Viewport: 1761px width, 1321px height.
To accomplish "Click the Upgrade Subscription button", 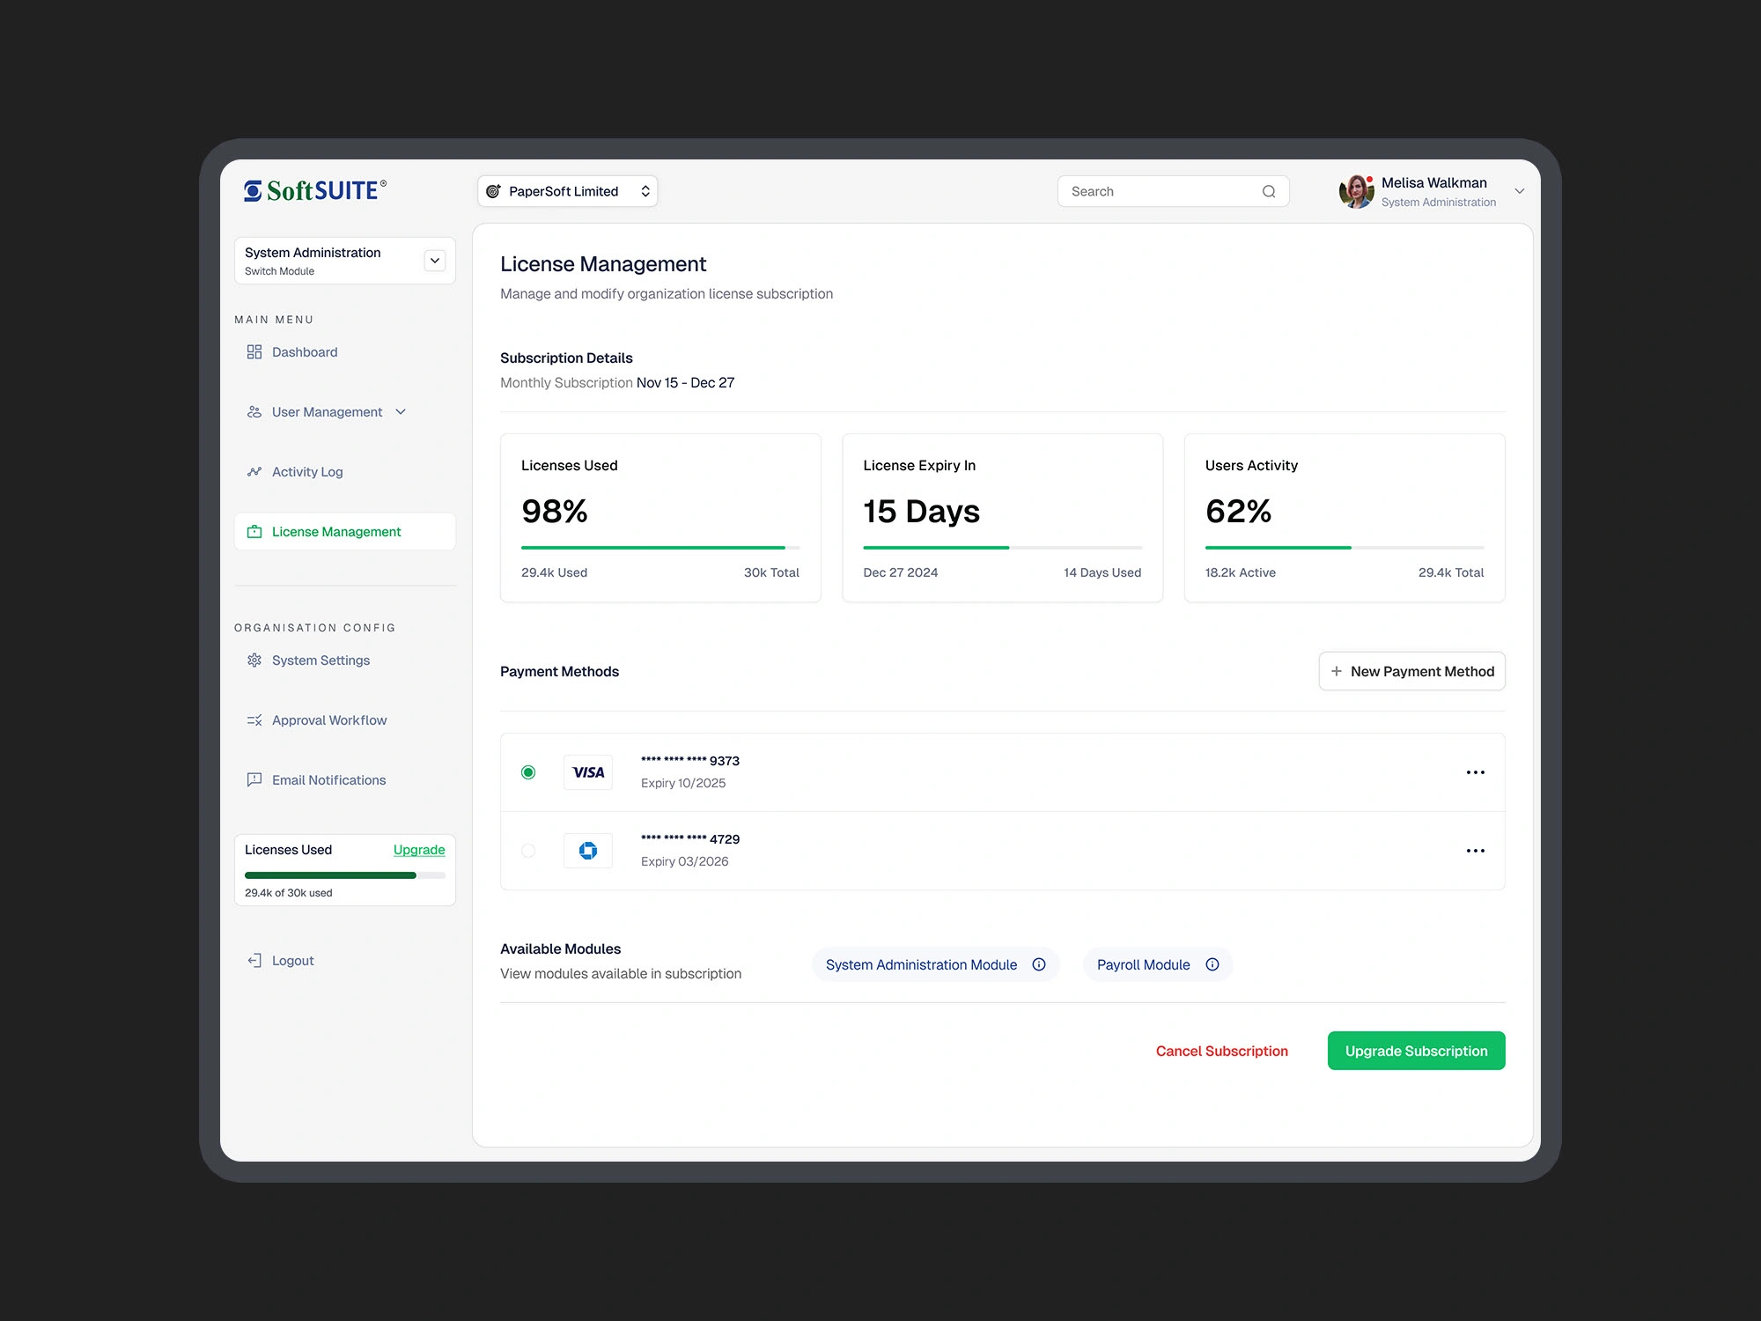I will [1416, 1051].
